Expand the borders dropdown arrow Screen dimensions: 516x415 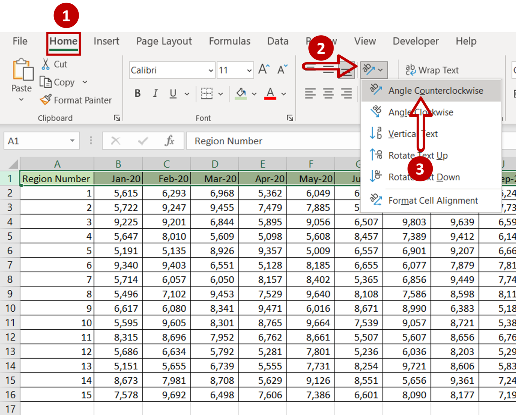[x=221, y=94]
